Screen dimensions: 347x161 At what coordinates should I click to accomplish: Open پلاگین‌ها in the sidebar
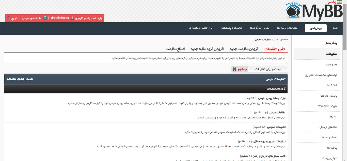332,148
